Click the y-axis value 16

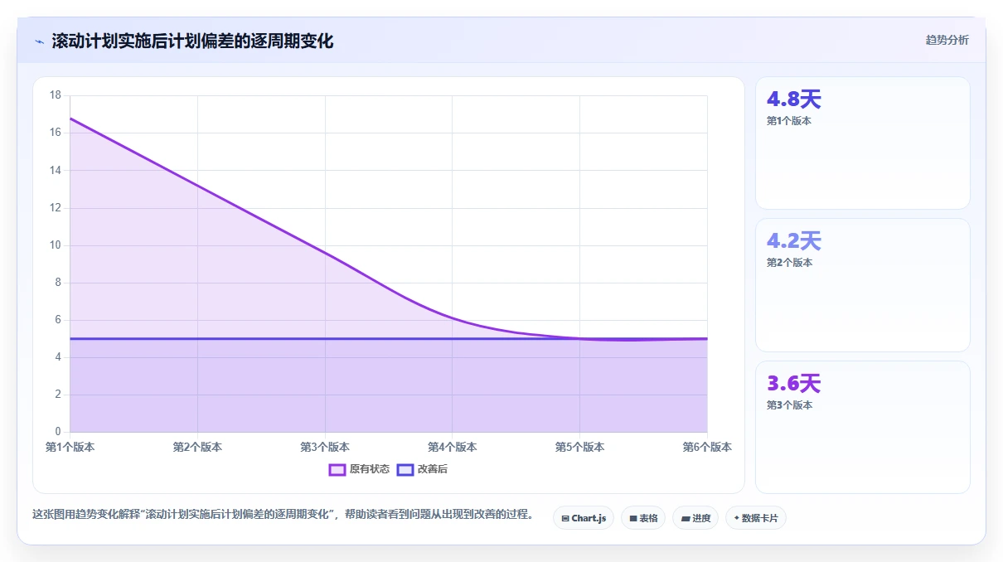pos(56,133)
